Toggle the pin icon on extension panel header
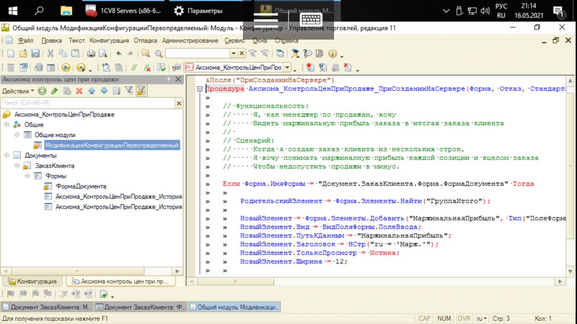Screen dimensions: 577x324 tap(169, 79)
